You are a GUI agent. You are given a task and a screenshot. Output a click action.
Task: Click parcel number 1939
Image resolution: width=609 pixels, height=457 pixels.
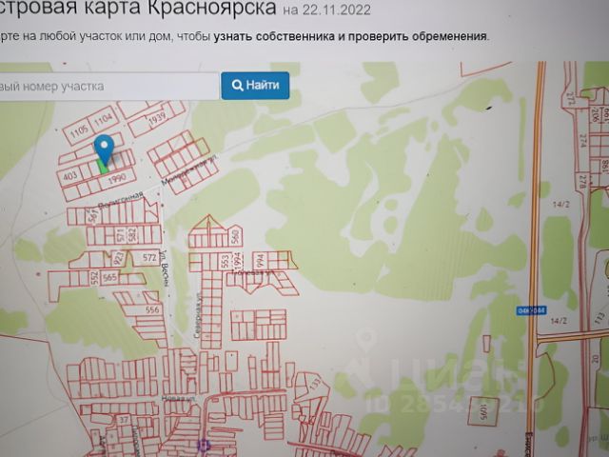pyautogui.click(x=157, y=116)
